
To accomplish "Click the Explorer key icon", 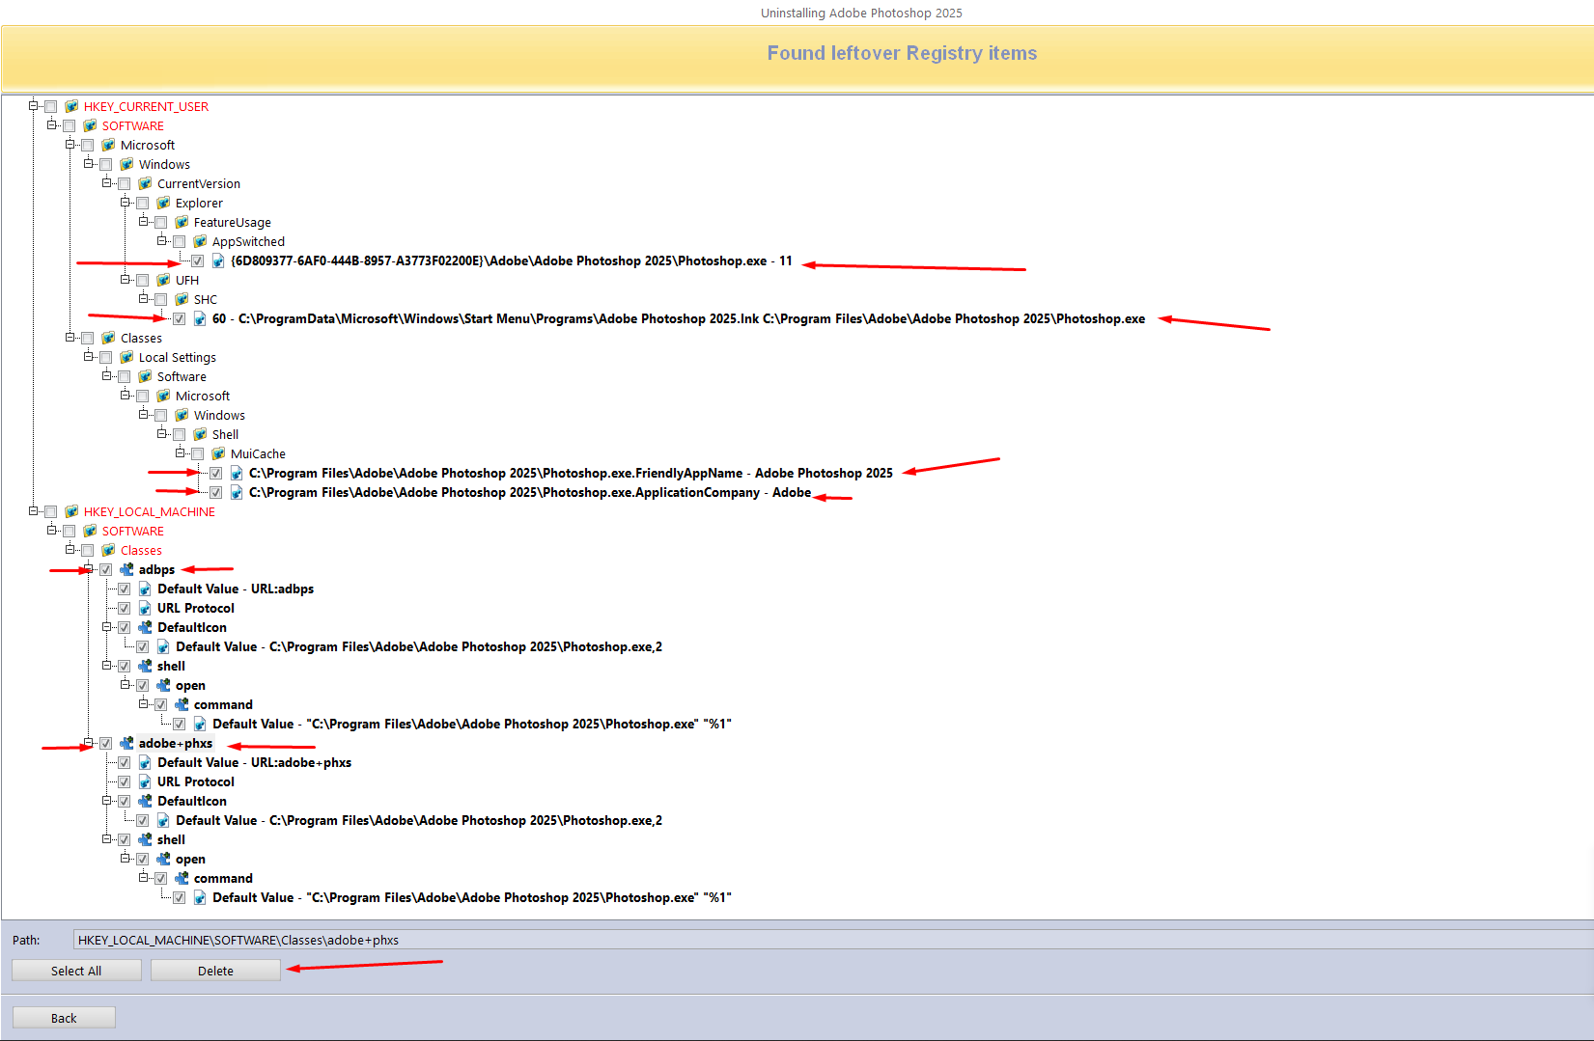I will [163, 203].
